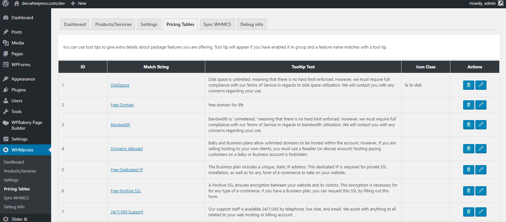
Task: Edit the Free Positive SSL row
Action: pos(481,191)
